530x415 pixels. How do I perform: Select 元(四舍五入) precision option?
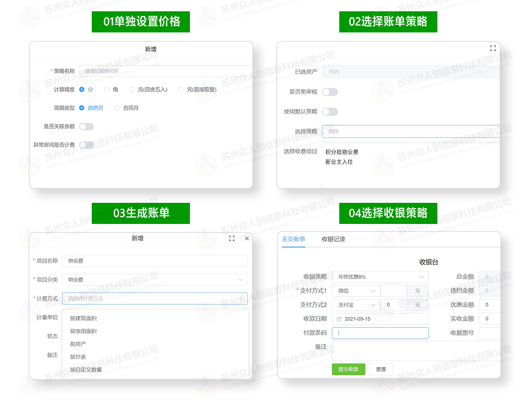(132, 89)
